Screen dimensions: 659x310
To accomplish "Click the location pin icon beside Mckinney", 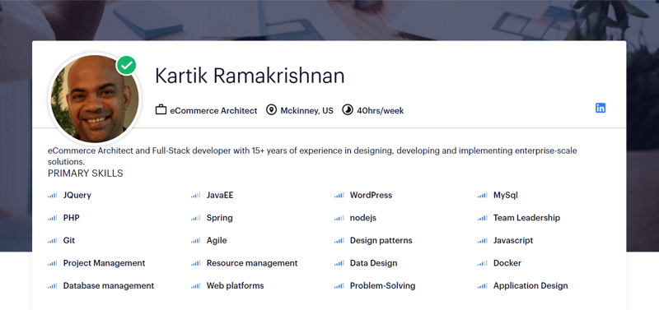I will pyautogui.click(x=272, y=110).
